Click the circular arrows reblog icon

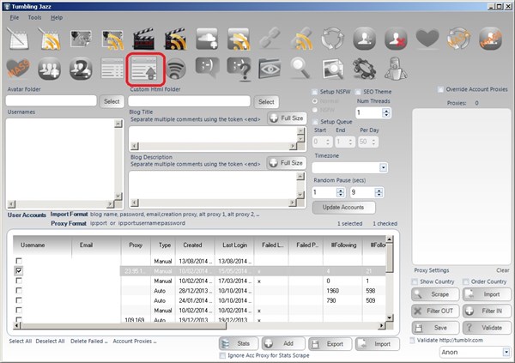(333, 39)
